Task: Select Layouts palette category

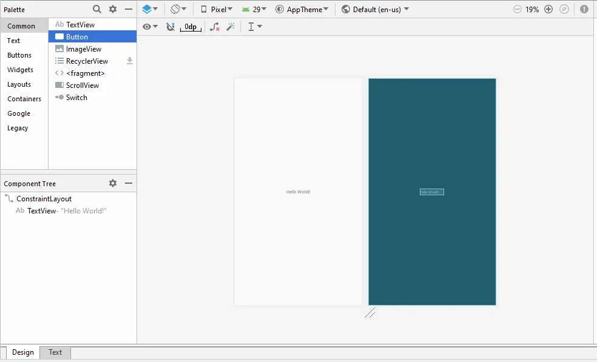Action: 24,84
